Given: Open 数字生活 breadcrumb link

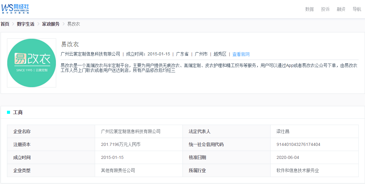Looking at the screenshot, I should pyautogui.click(x=26, y=24).
